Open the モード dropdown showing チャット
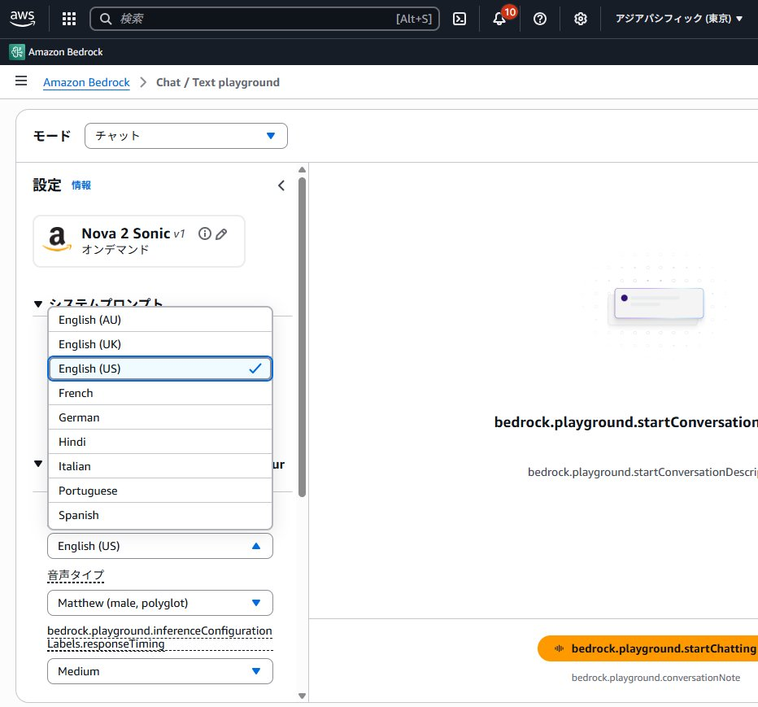This screenshot has height=707, width=758. click(x=185, y=136)
